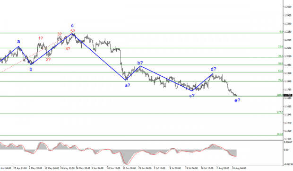Click the 1.1470 price axis value
The width and height of the screenshot is (293, 171).
[288, 123]
